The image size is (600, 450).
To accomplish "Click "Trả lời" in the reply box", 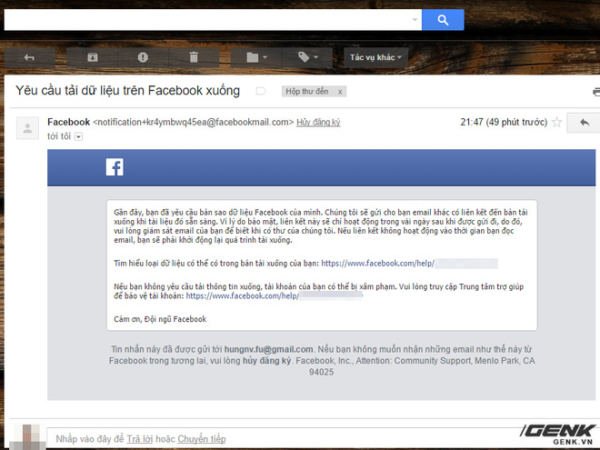I will coord(140,439).
